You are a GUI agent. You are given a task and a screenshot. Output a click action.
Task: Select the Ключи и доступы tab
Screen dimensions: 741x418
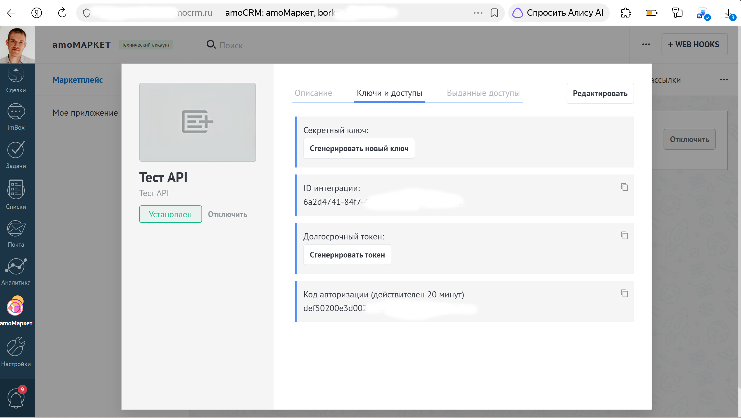point(389,93)
